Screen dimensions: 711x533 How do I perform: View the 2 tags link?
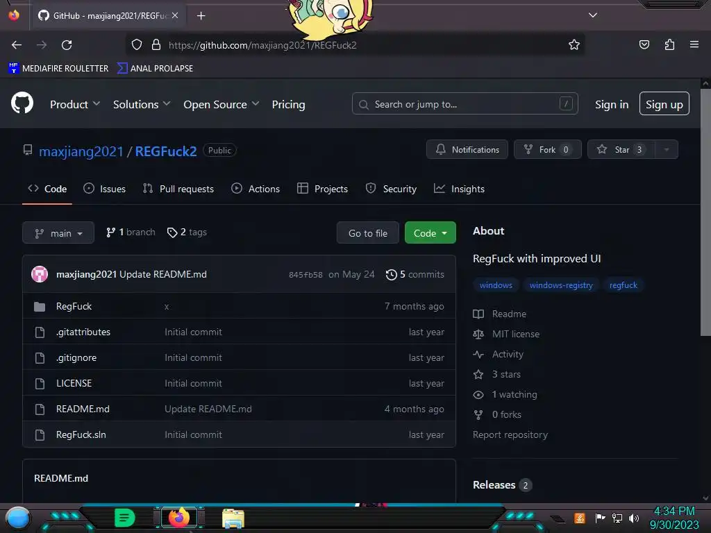coord(187,232)
